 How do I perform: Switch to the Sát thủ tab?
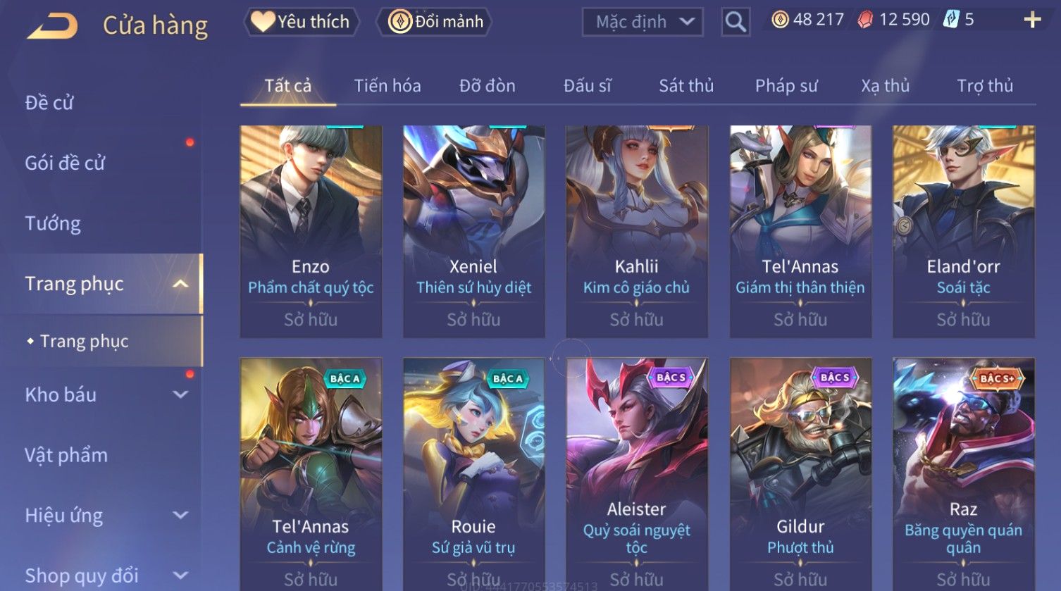point(686,86)
